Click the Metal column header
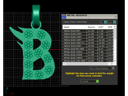Image resolution: width=128 pixels, height=96 pixels. pos(75,27)
